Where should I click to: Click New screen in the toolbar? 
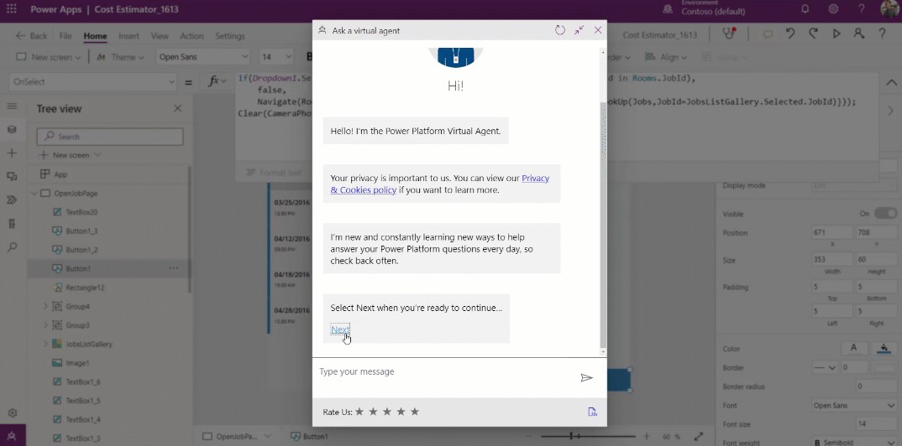pos(49,57)
